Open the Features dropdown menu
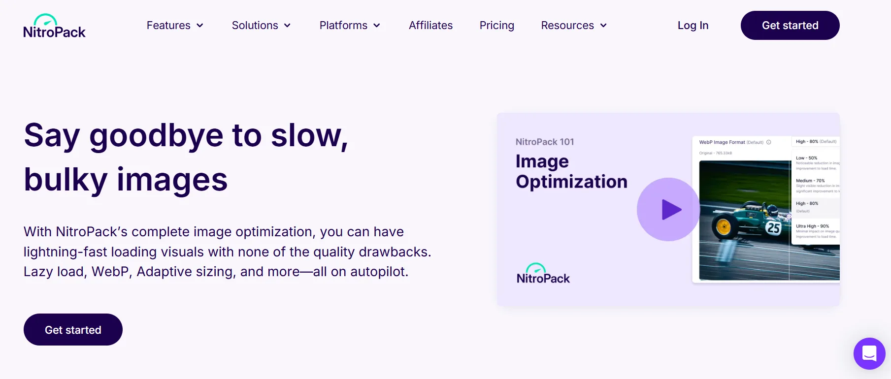The height and width of the screenshot is (379, 891). [x=175, y=26]
